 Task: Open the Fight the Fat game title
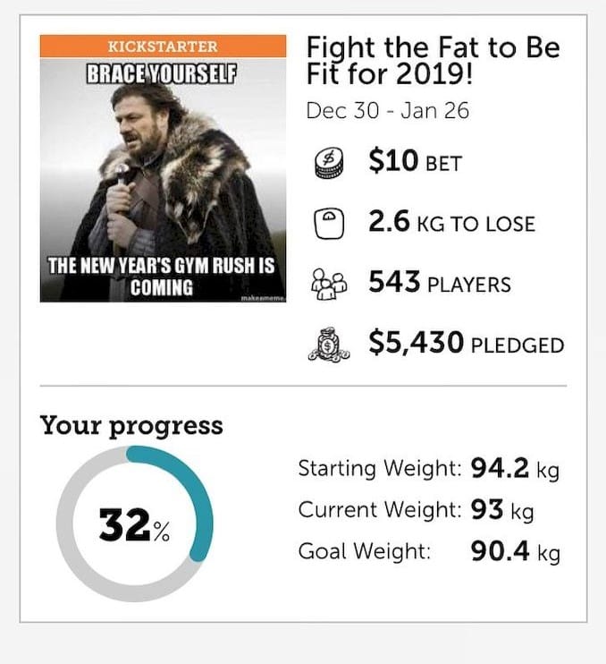pyautogui.click(x=433, y=59)
